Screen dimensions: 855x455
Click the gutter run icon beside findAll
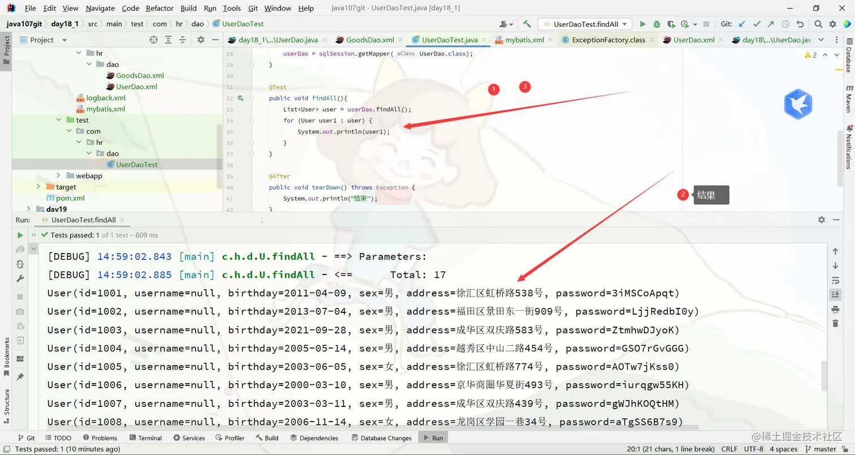(x=240, y=98)
